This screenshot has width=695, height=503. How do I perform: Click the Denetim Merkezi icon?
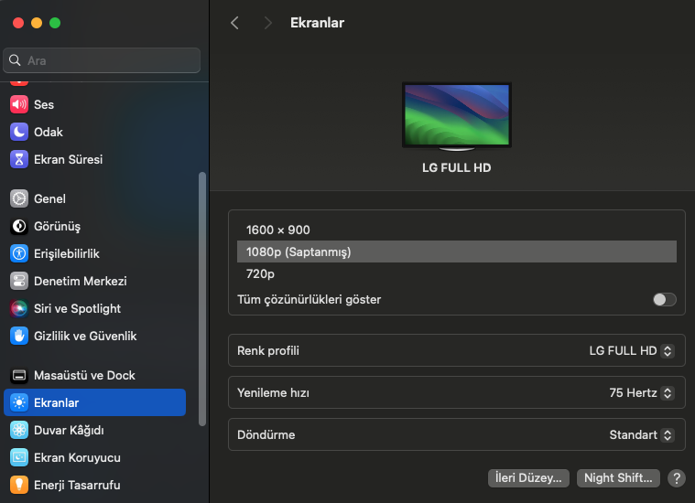19,281
